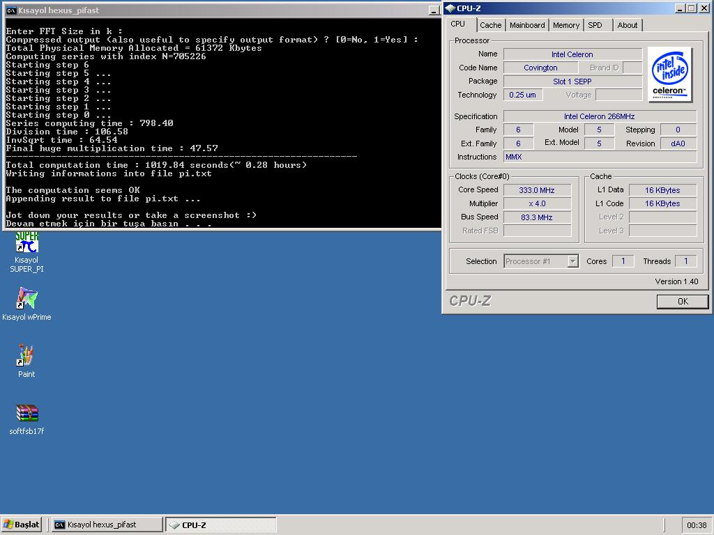This screenshot has width=714, height=535.
Task: Click the Multiplier x 4.0 value
Action: click(x=537, y=204)
